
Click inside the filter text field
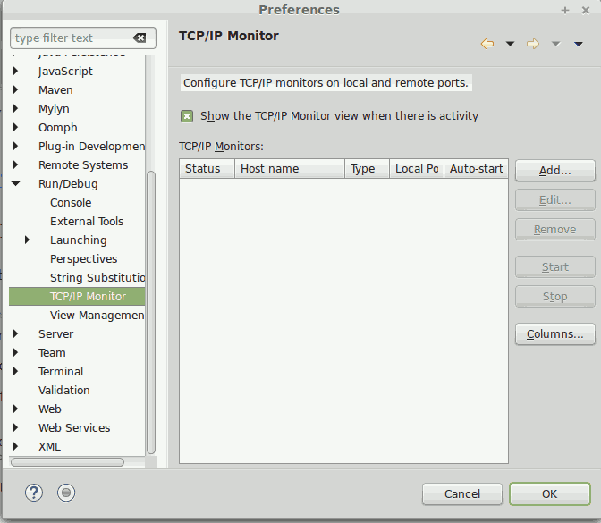coord(70,38)
